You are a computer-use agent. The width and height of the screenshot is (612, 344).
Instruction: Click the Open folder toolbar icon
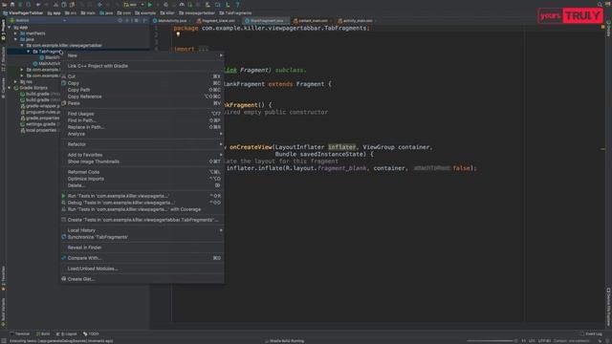click(x=4, y=5)
